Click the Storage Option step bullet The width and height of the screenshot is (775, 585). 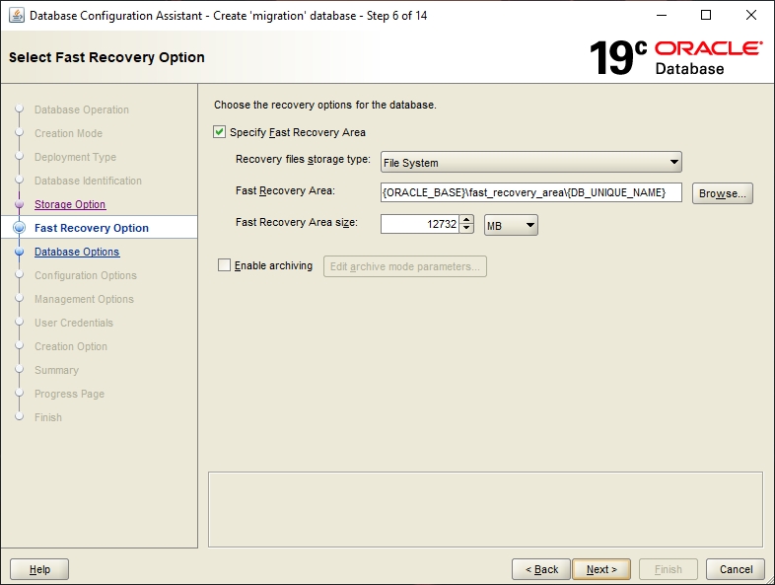[19, 204]
